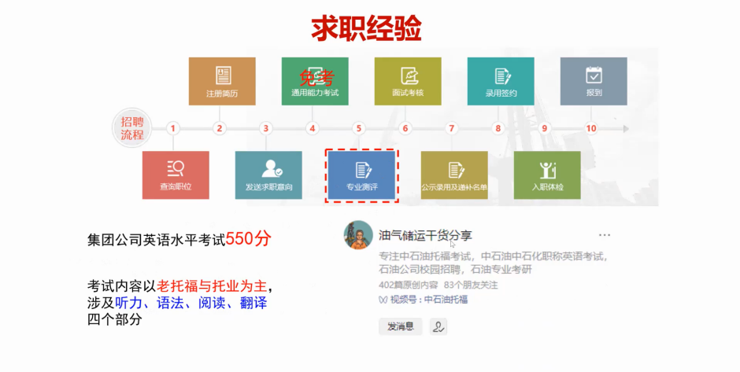
Task: Click the 注册简历 resume tile
Action: tap(221, 81)
